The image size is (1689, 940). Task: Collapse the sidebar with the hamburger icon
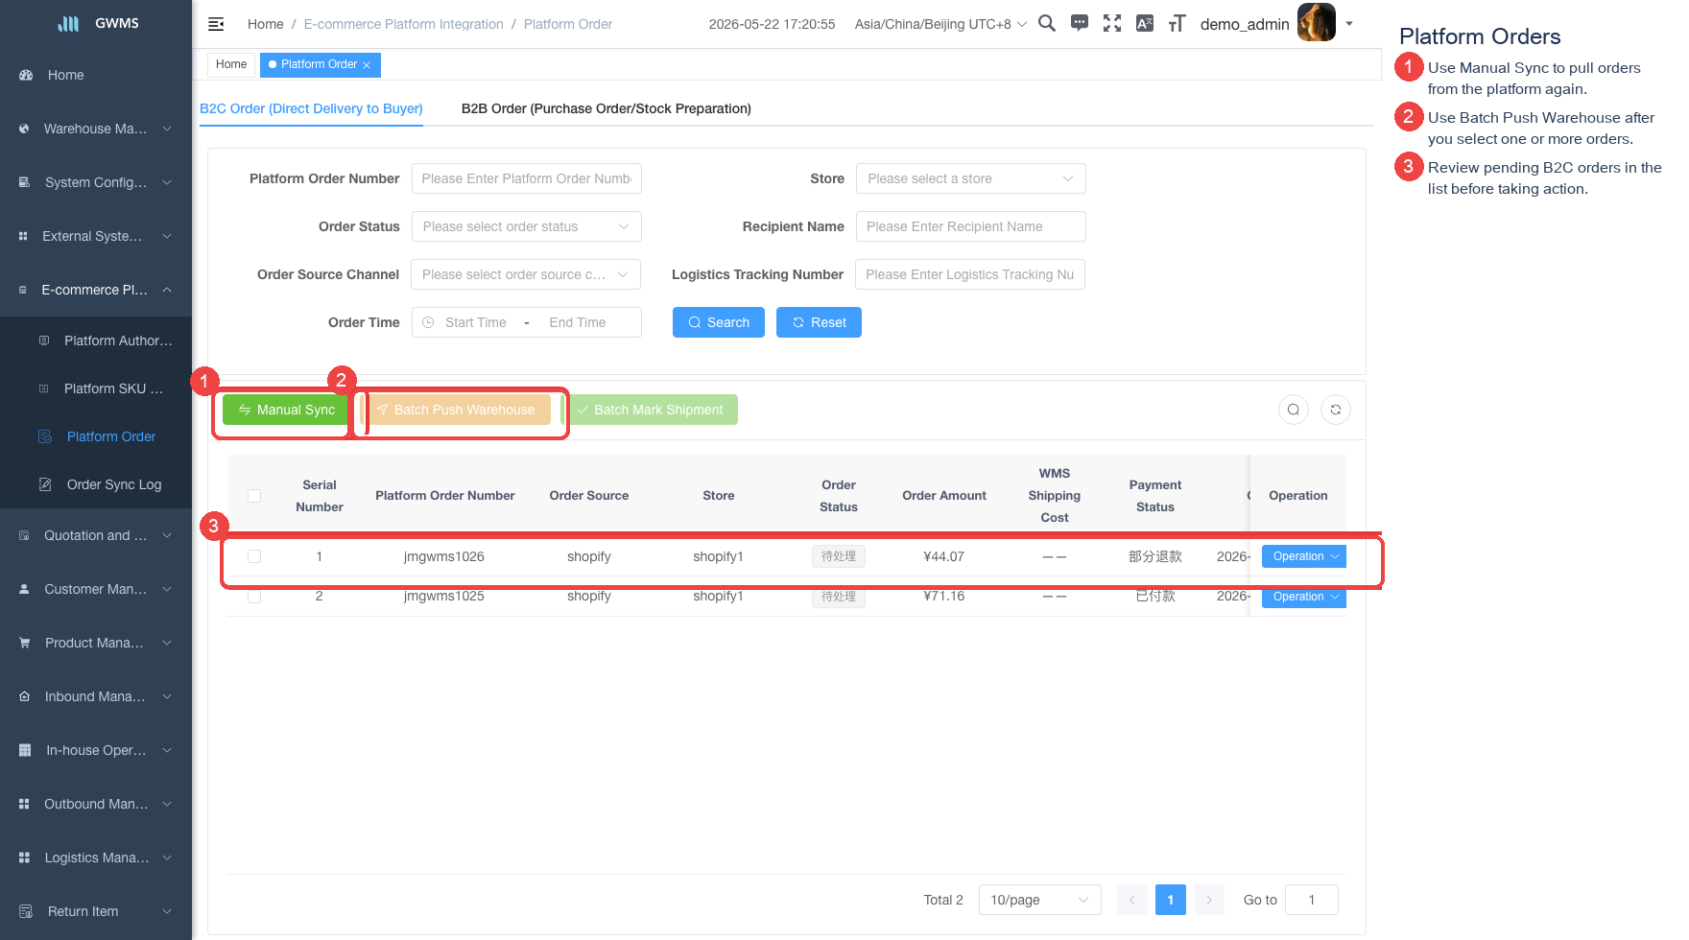tap(216, 24)
